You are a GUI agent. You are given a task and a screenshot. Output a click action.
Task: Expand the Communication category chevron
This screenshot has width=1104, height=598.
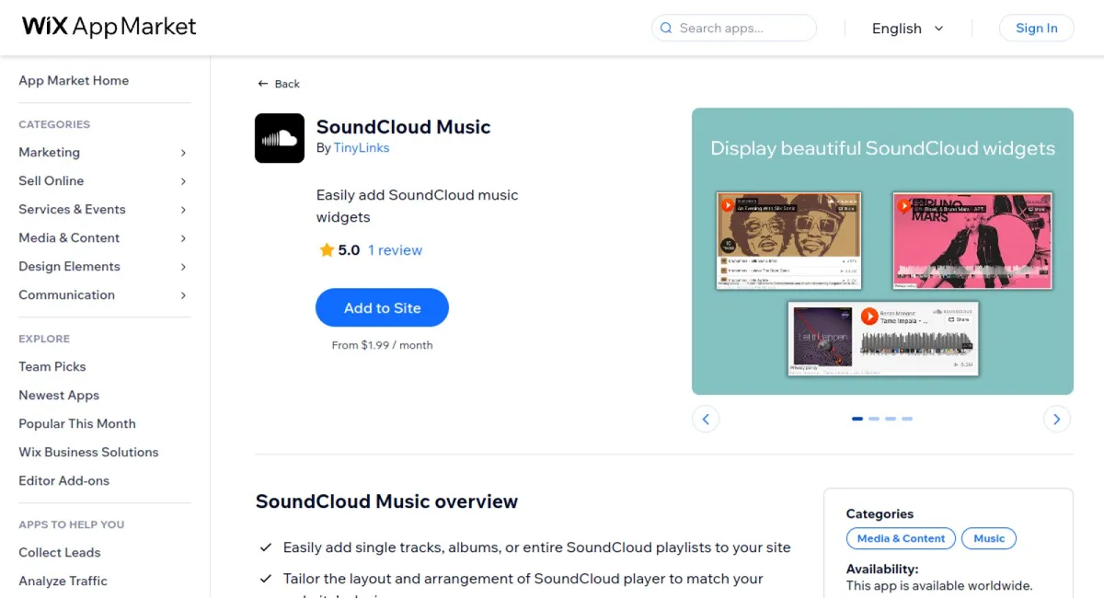click(x=183, y=295)
